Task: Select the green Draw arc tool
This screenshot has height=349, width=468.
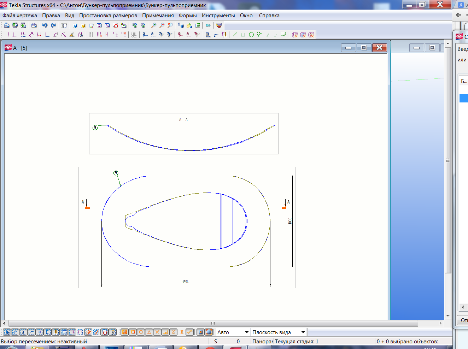Action: (x=259, y=35)
